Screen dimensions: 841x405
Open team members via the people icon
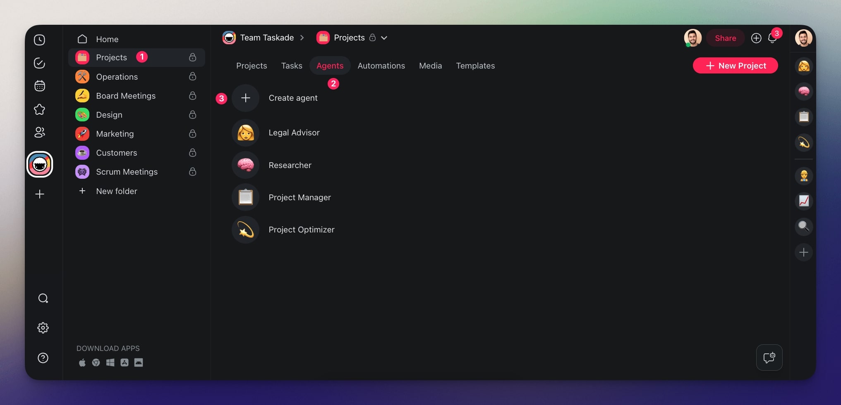click(x=40, y=133)
